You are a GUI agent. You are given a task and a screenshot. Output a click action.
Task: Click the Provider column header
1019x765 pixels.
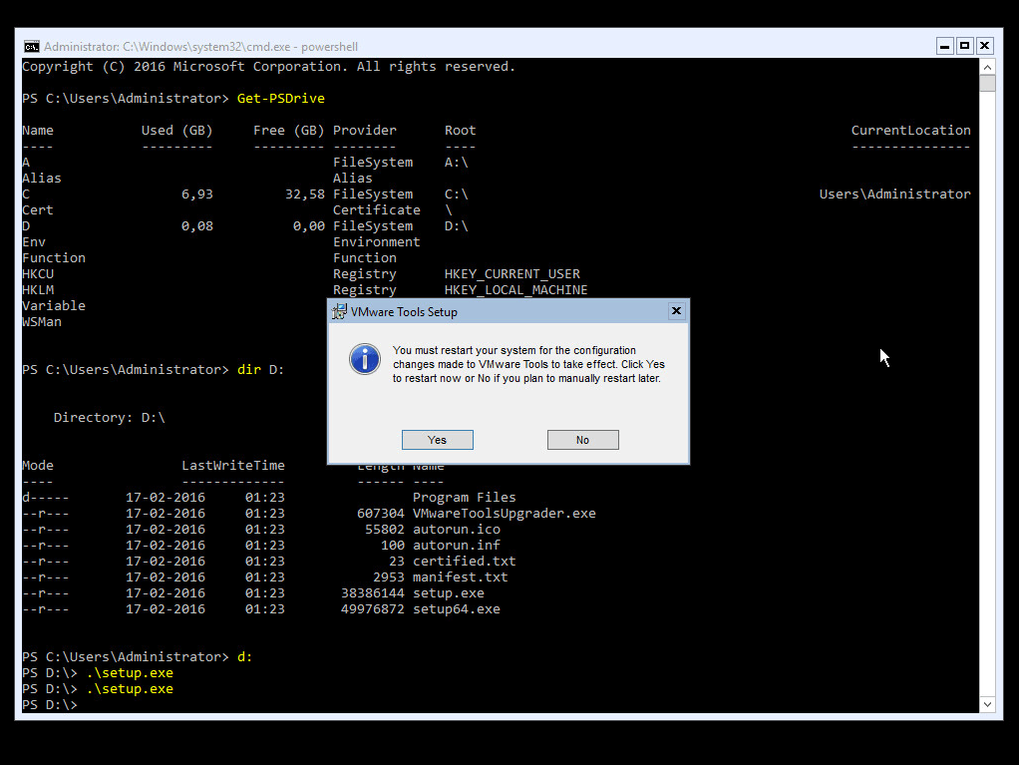pyautogui.click(x=365, y=130)
